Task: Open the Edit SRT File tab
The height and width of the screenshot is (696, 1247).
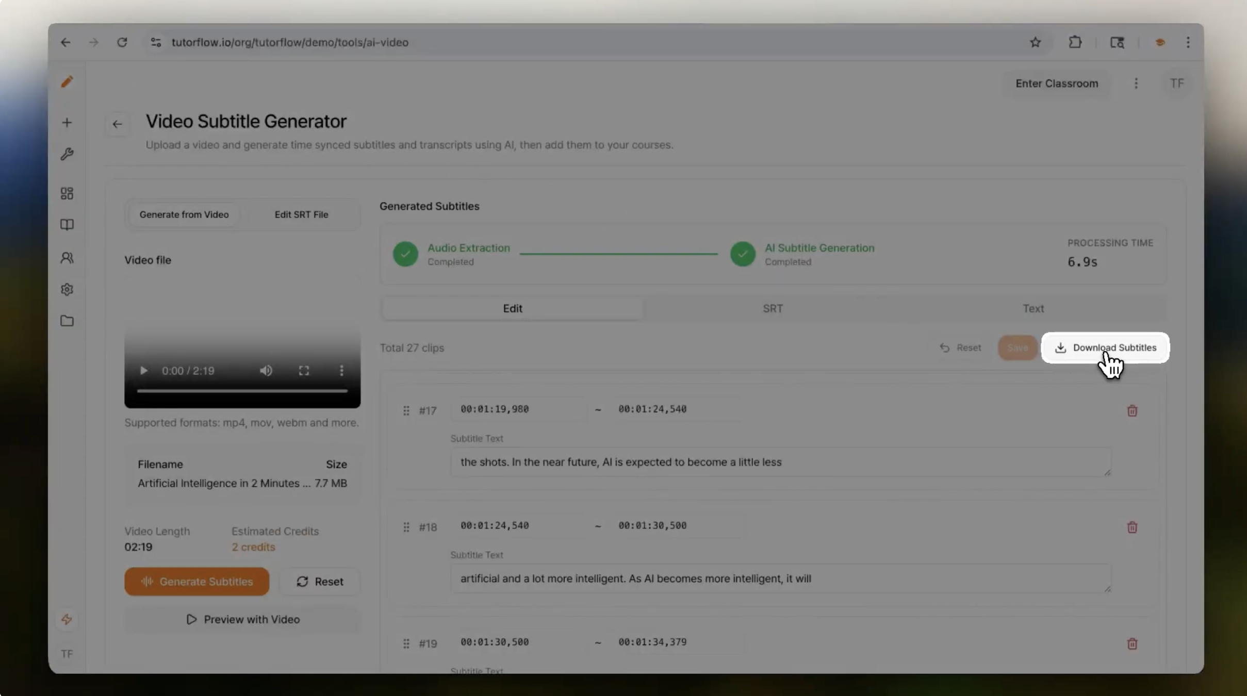Action: [x=301, y=214]
